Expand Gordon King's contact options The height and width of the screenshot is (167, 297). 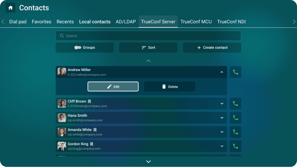click(x=222, y=146)
